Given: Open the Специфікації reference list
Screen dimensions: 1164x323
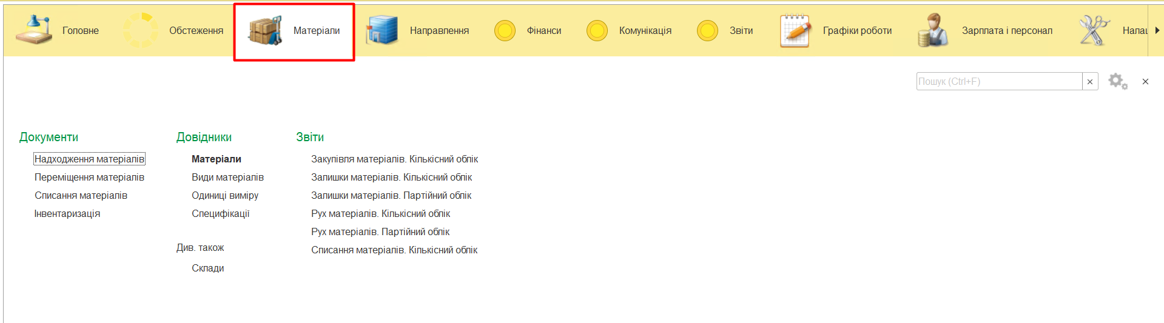Looking at the screenshot, I should point(220,213).
